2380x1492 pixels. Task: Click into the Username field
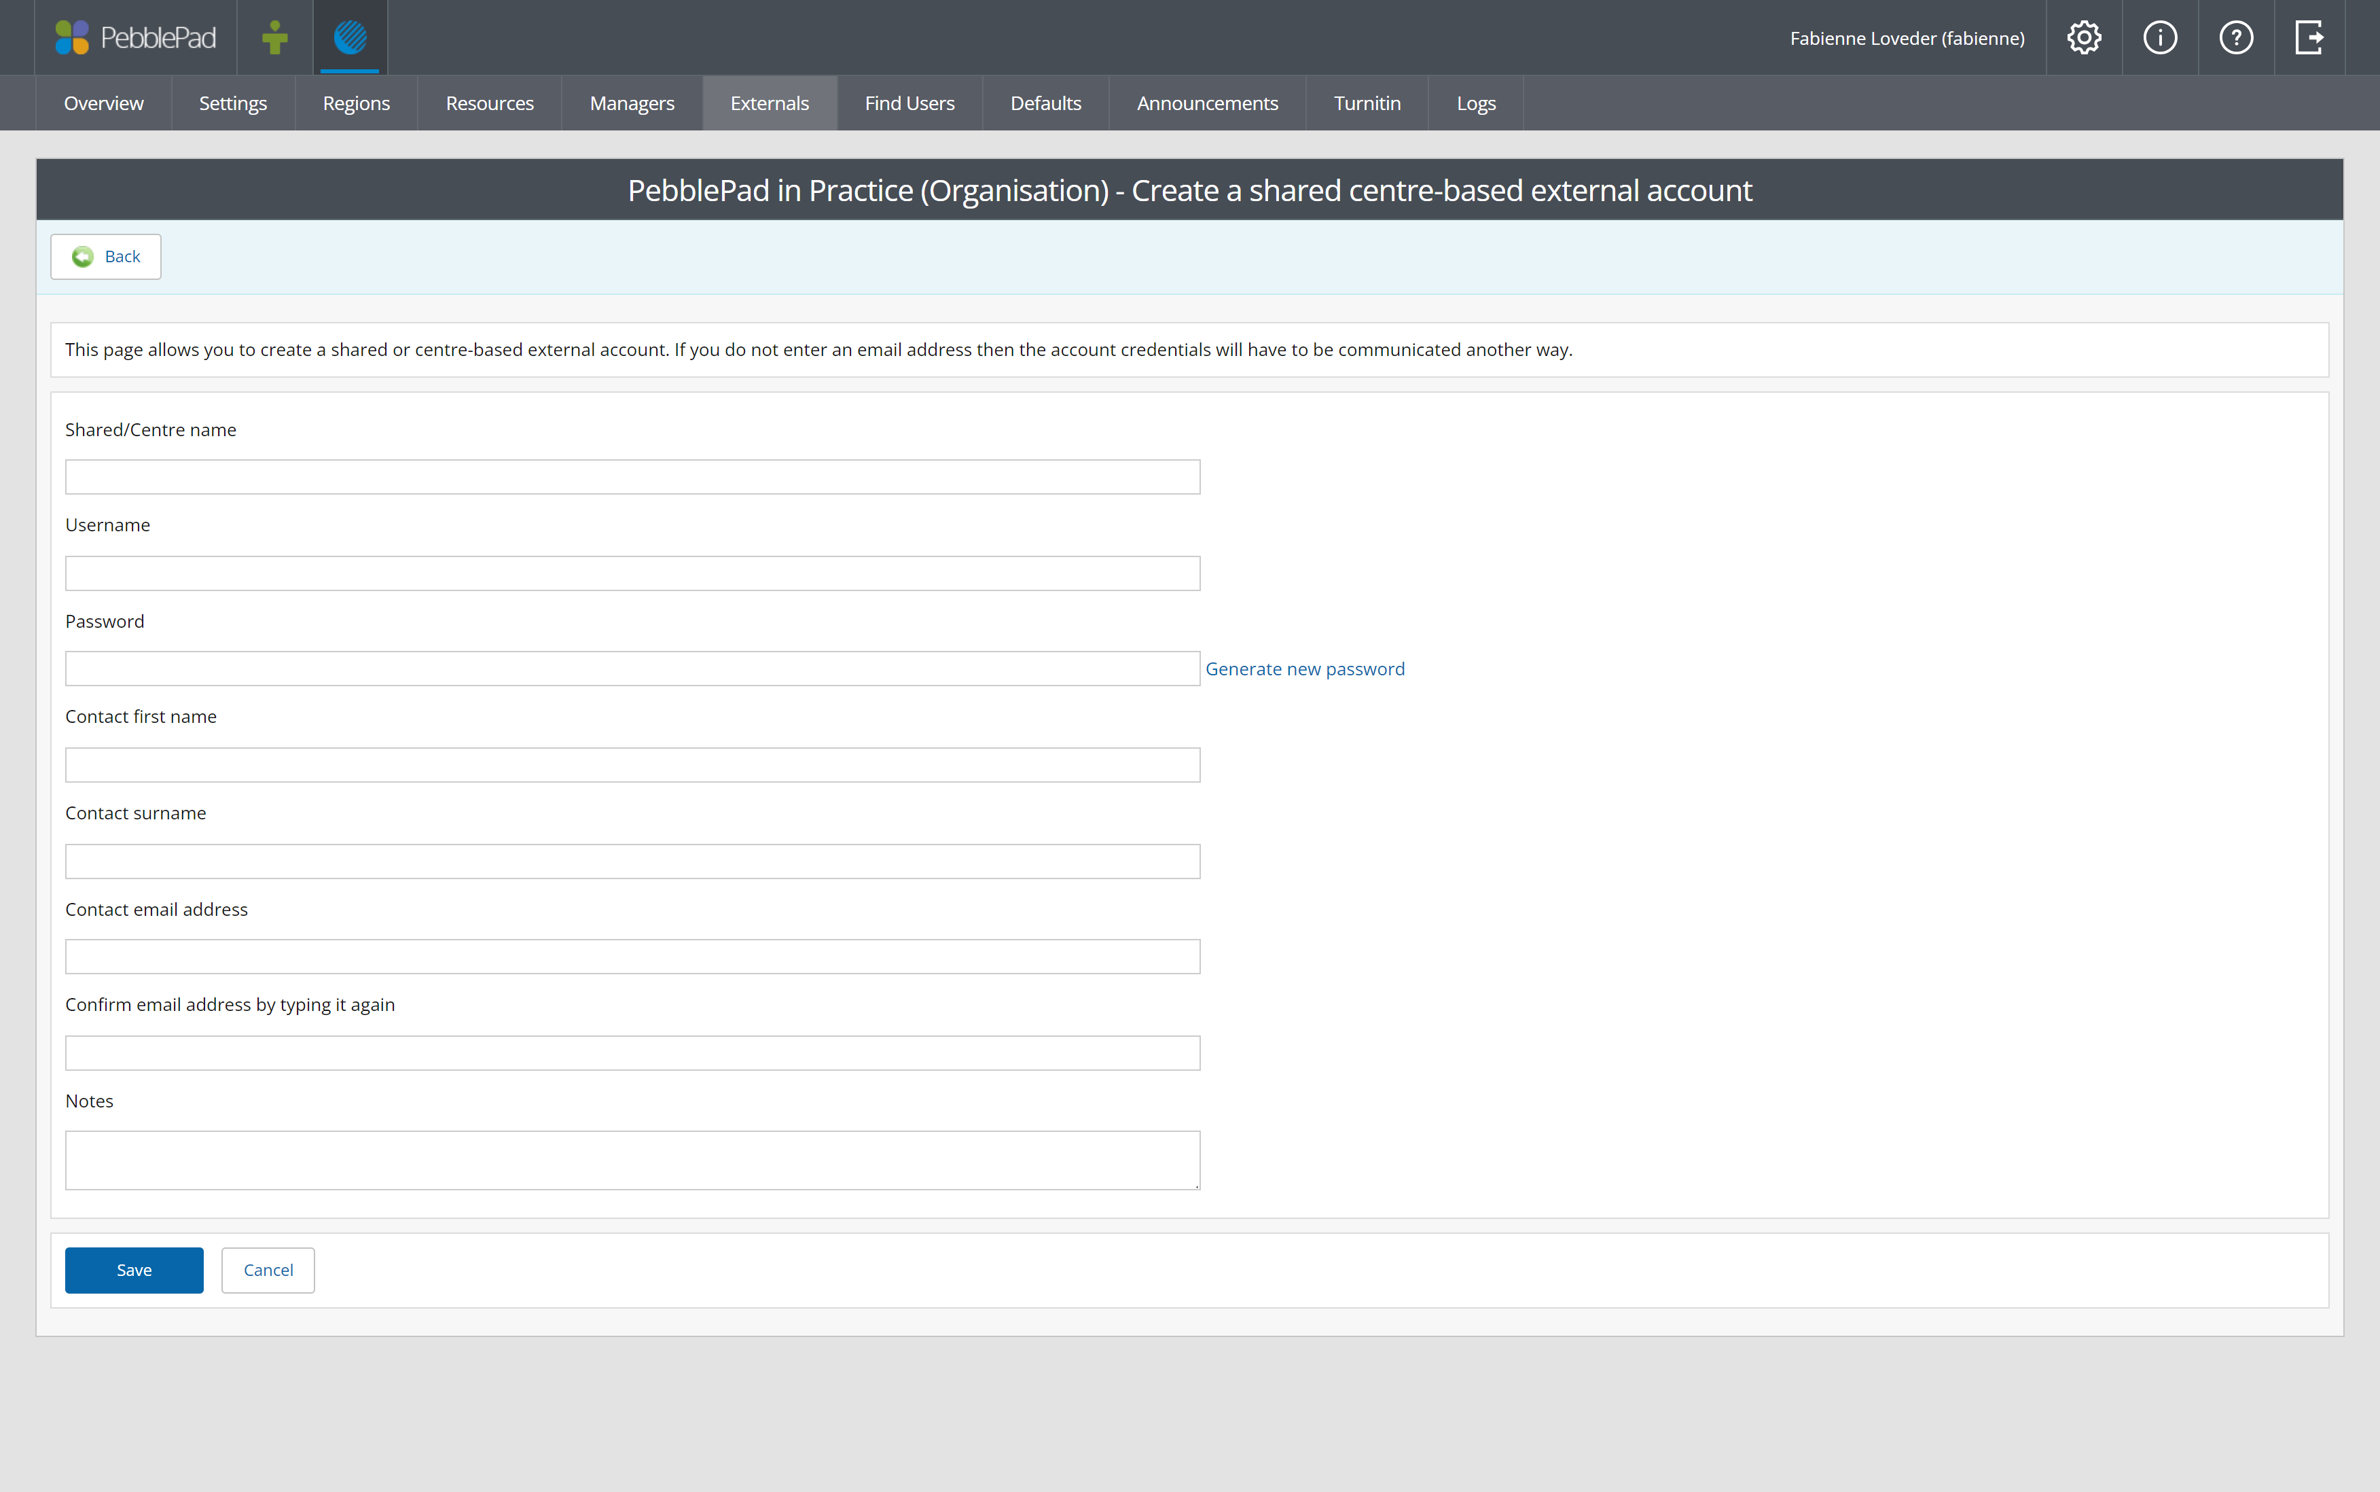pos(632,573)
